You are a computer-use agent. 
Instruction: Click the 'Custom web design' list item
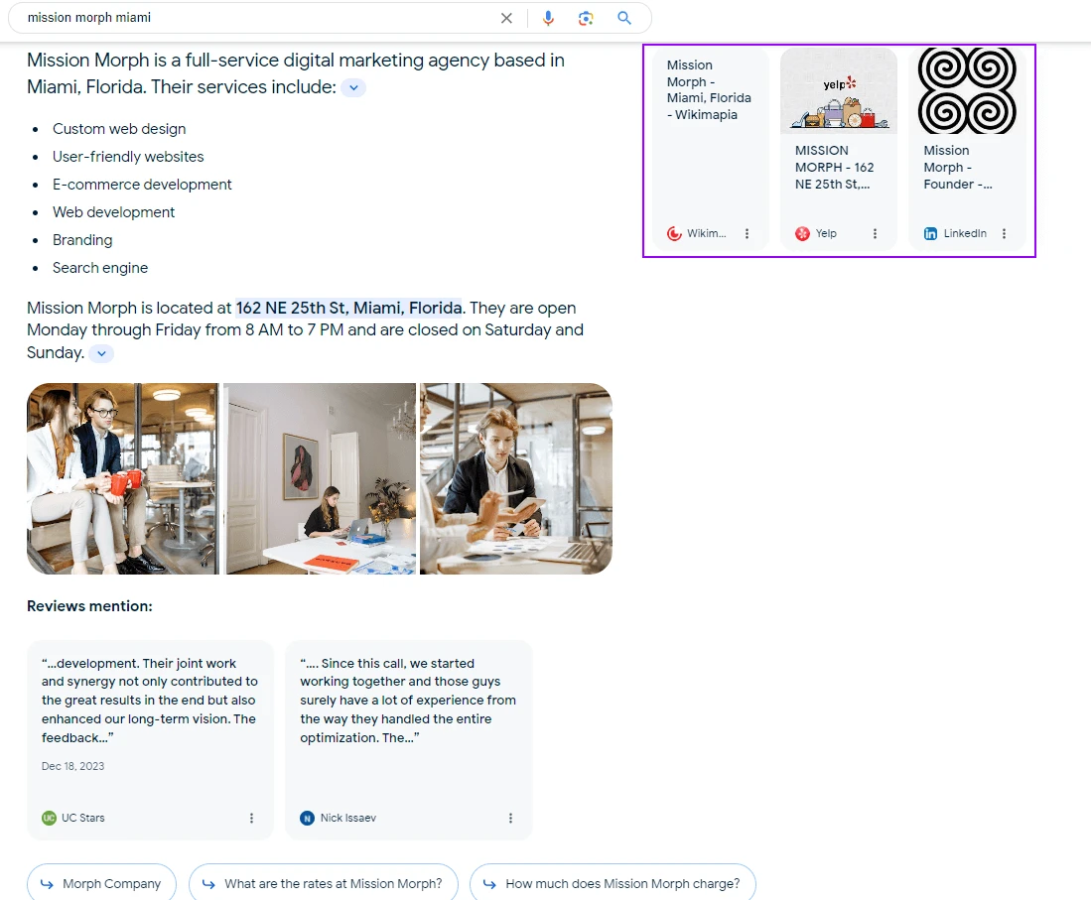(119, 129)
